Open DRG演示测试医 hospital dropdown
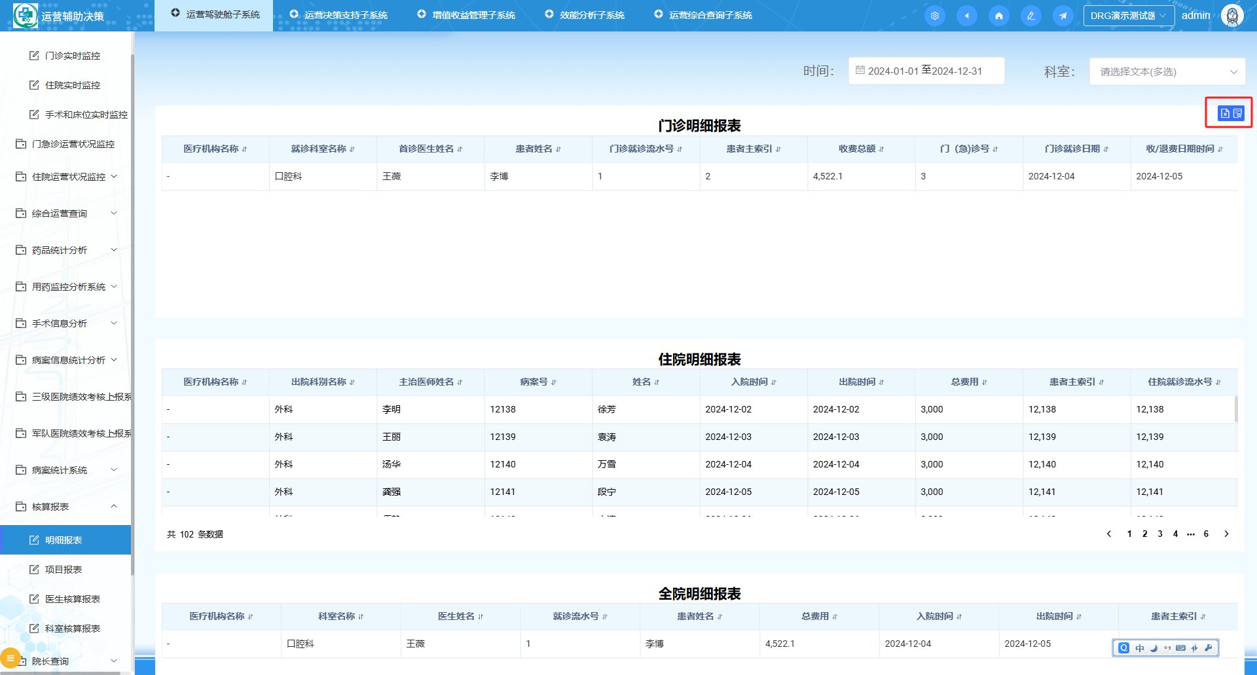This screenshot has height=675, width=1257. [1129, 16]
